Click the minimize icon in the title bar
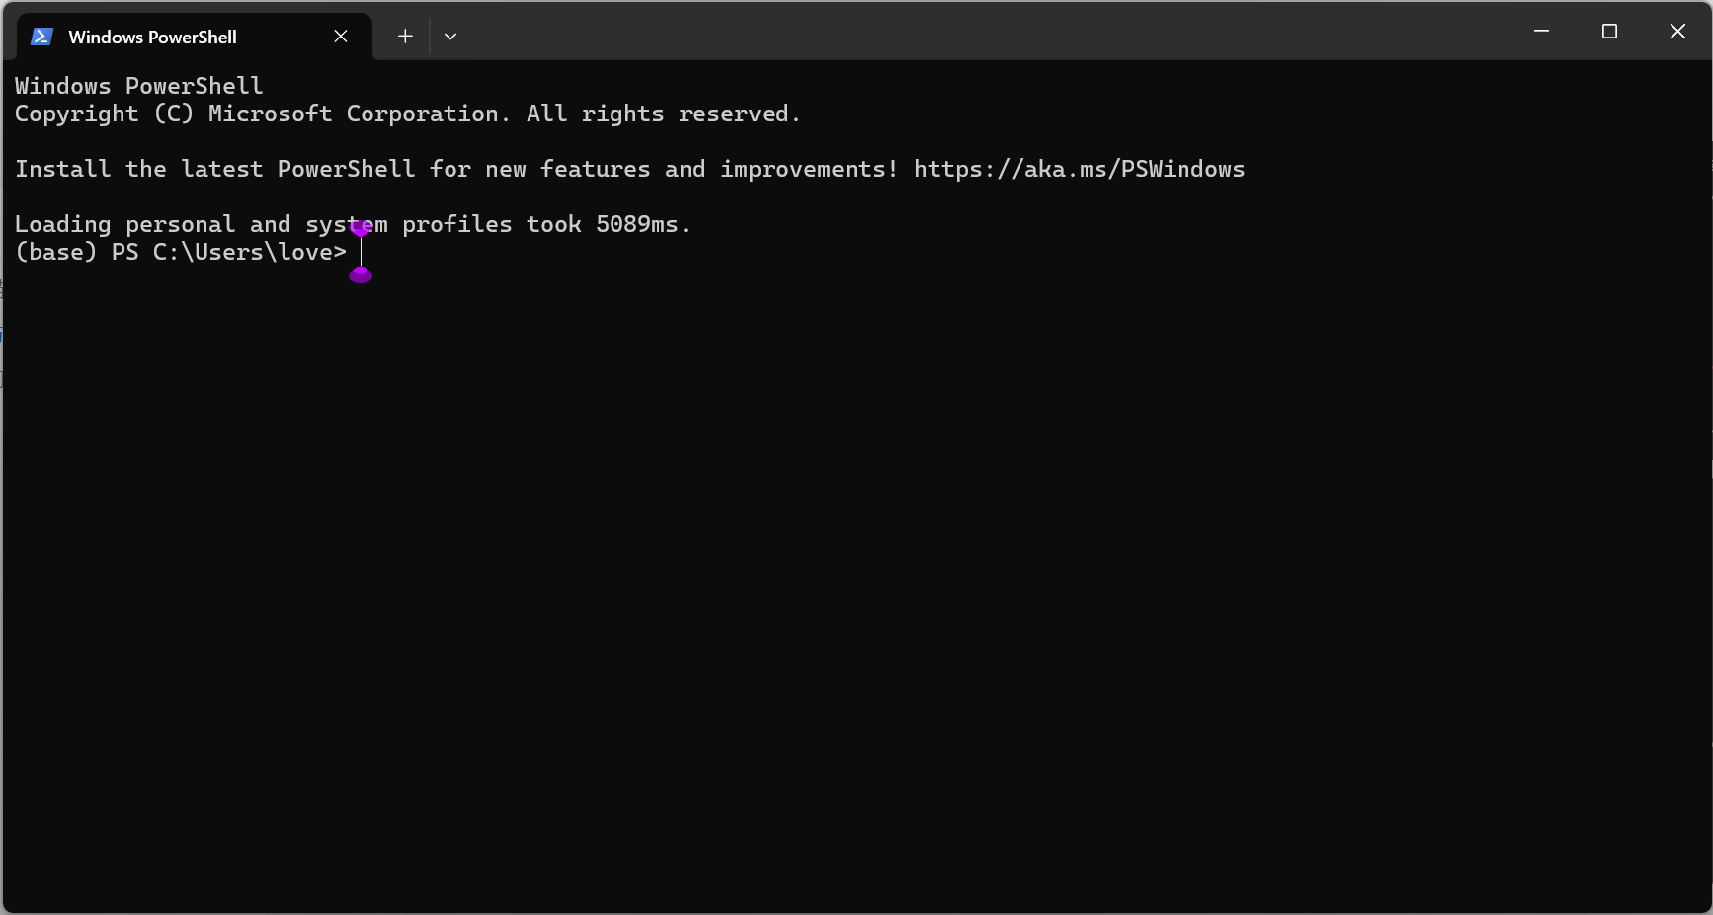 tap(1542, 31)
